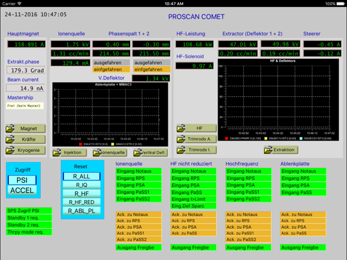The height and width of the screenshot is (260, 347).
Task: Click the Ionenquelle folder icon
Action: pos(97,153)
